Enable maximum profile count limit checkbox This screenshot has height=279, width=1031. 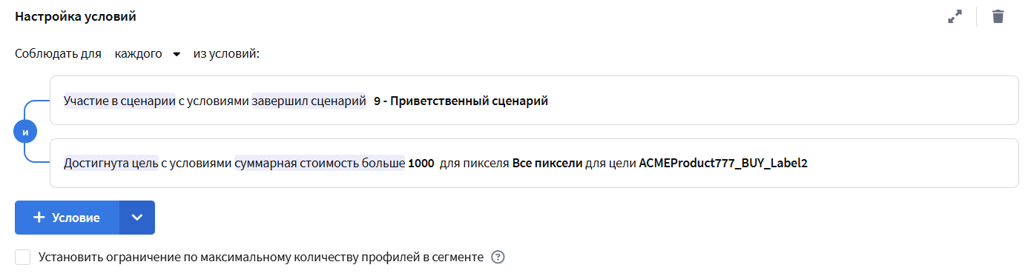coord(23,257)
